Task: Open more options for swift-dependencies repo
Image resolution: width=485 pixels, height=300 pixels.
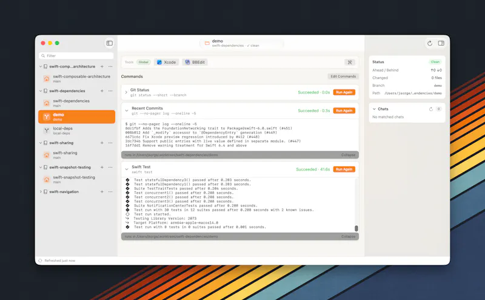Action: [x=110, y=91]
